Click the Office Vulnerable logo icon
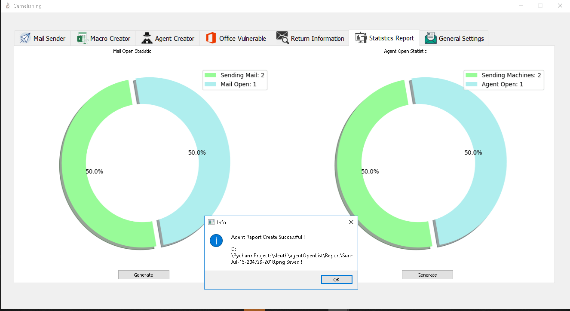This screenshot has height=311, width=570. tap(211, 38)
